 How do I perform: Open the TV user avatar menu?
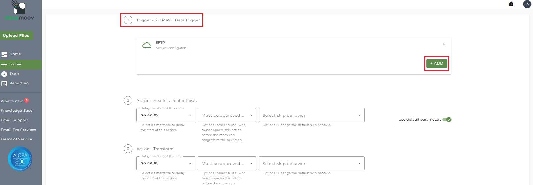(527, 4)
